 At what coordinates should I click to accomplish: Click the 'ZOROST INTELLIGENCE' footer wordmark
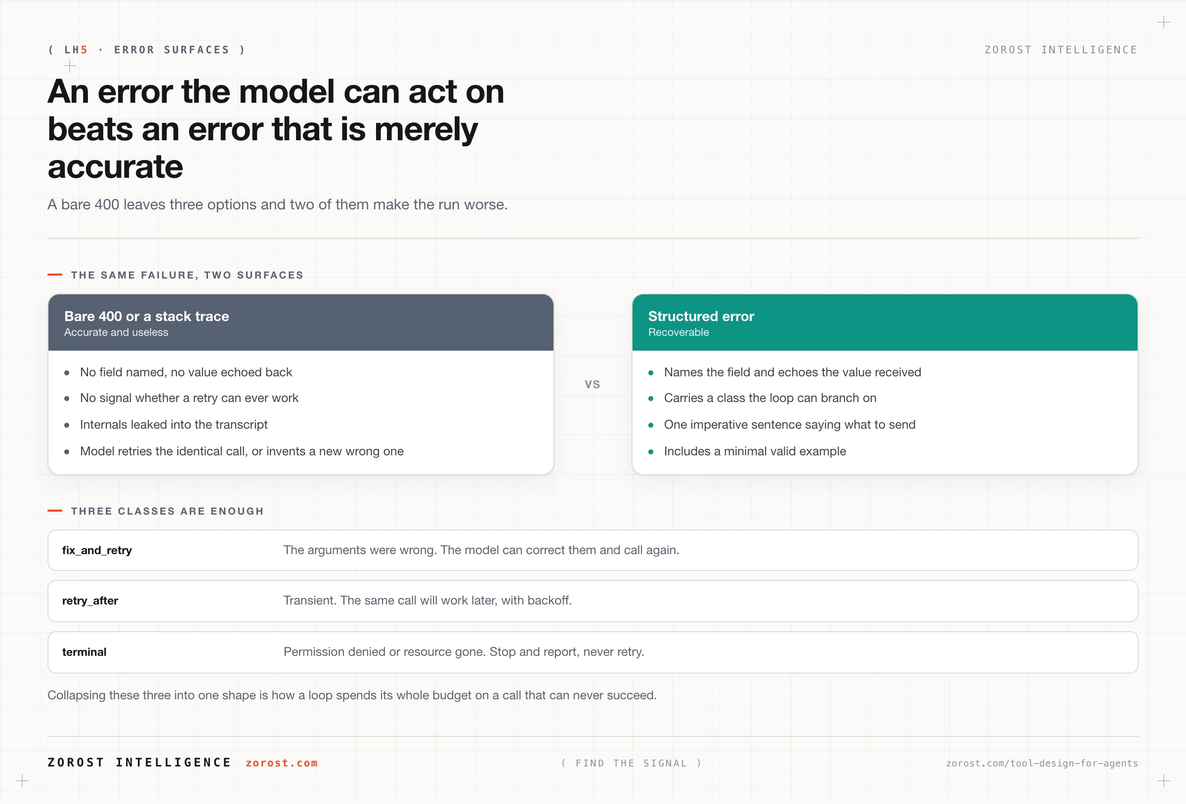coord(139,762)
